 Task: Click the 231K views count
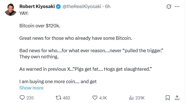[140, 98]
